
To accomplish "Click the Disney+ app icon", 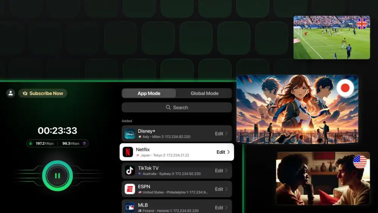I will click(130, 134).
